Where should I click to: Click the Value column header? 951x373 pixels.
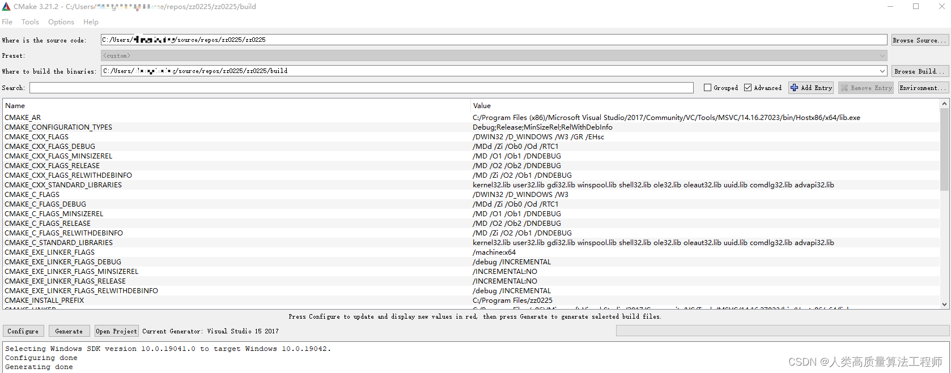(482, 106)
